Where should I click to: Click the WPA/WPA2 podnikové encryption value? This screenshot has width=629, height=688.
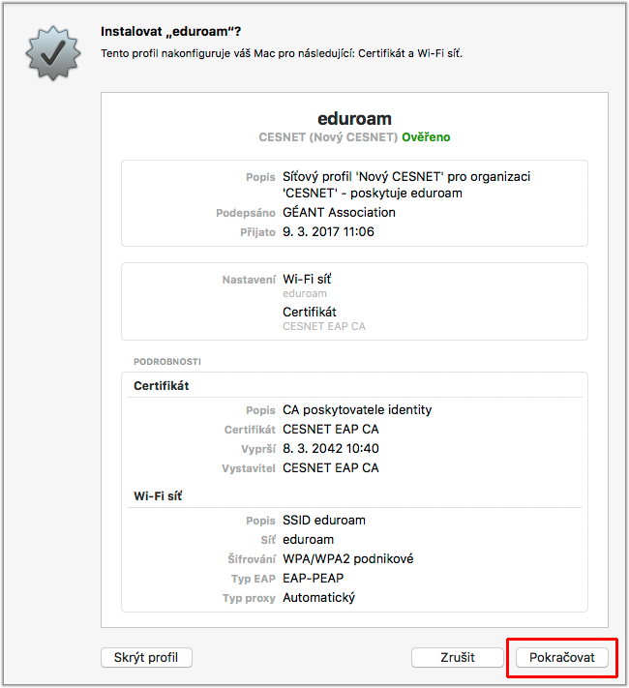348,558
